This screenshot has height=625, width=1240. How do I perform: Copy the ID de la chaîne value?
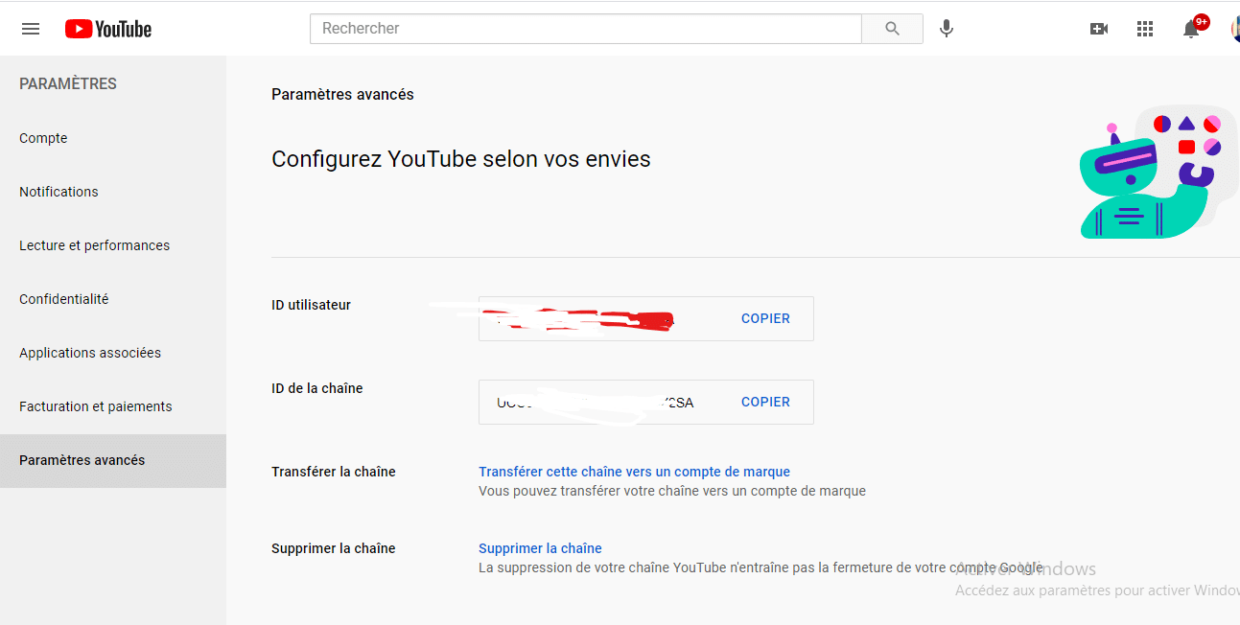[765, 402]
